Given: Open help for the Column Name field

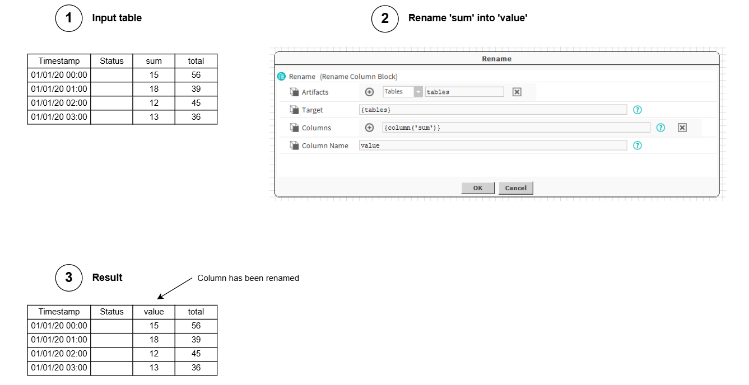Looking at the screenshot, I should (637, 145).
